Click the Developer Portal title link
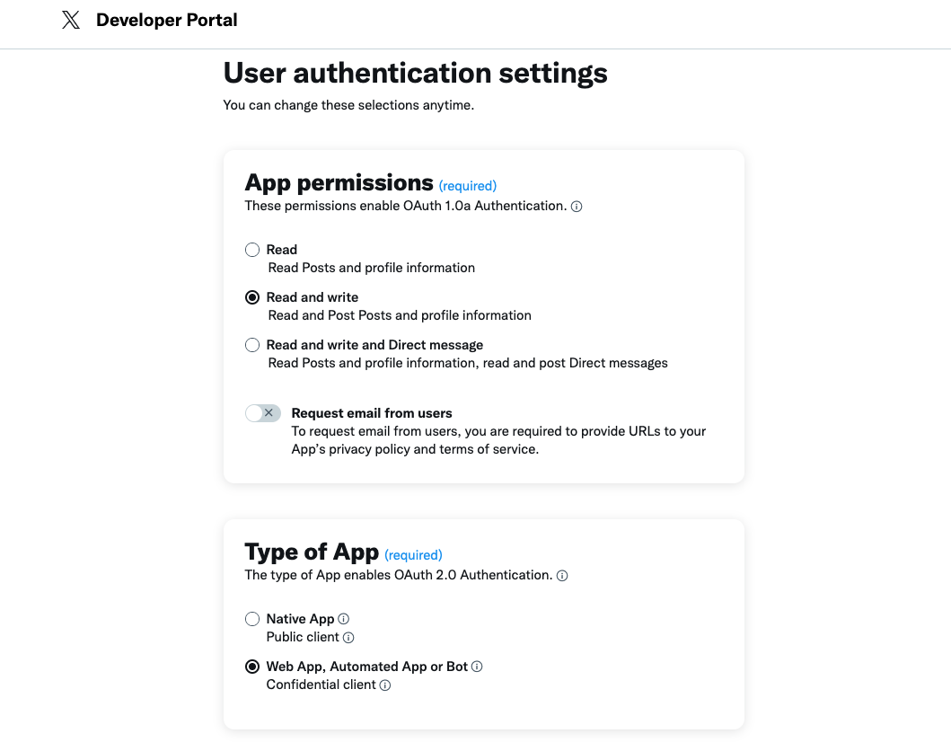951x751 pixels. pyautogui.click(x=167, y=20)
